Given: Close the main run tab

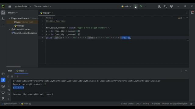Looking at the screenshot, I should point(26,71).
